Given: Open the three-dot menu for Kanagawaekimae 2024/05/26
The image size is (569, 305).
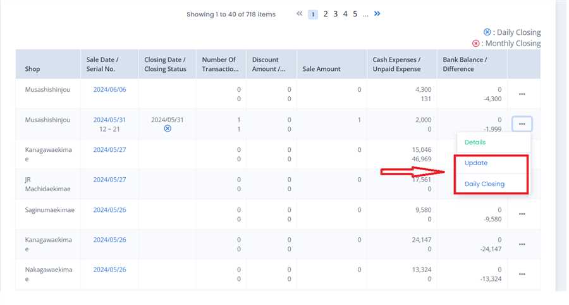Looking at the screenshot, I should pos(522,244).
